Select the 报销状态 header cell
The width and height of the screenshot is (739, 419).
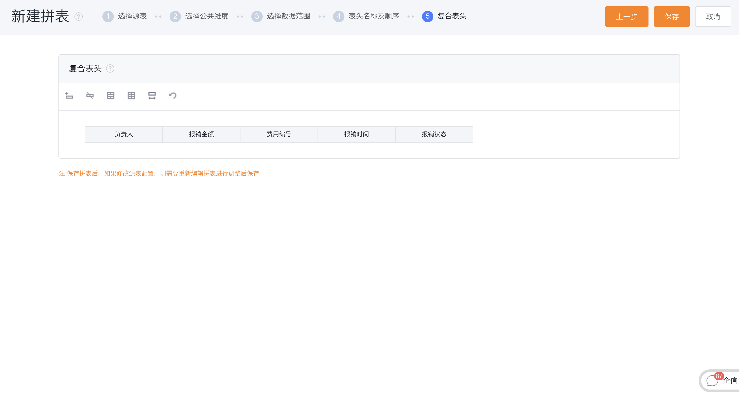[x=434, y=134]
